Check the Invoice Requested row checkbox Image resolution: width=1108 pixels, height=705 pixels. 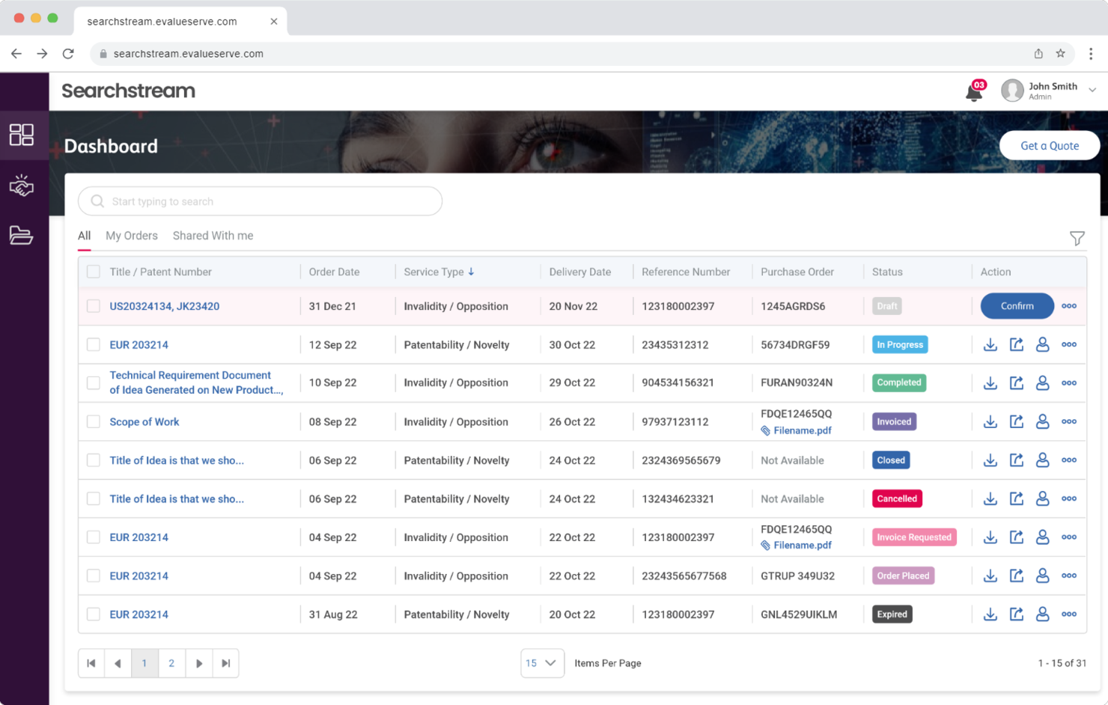pyautogui.click(x=94, y=537)
